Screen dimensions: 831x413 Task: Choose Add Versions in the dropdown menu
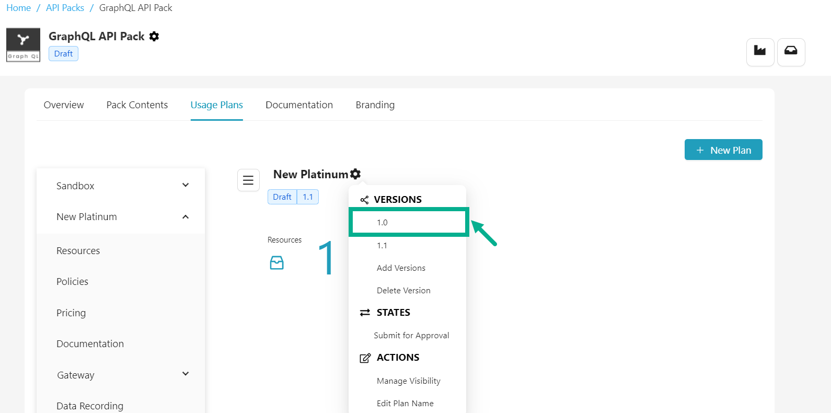tap(401, 268)
